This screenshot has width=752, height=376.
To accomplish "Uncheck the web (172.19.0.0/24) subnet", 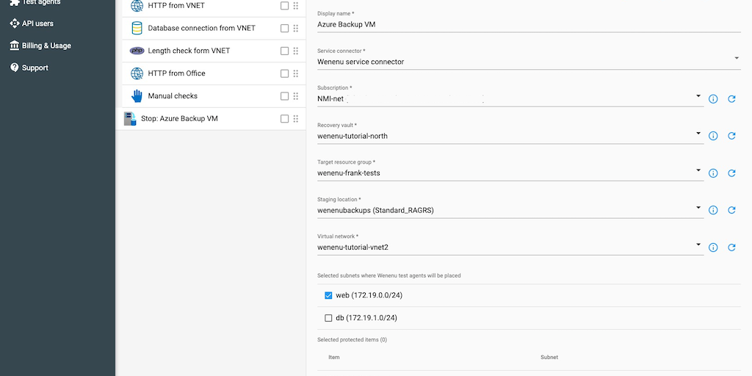I will (x=328, y=295).
